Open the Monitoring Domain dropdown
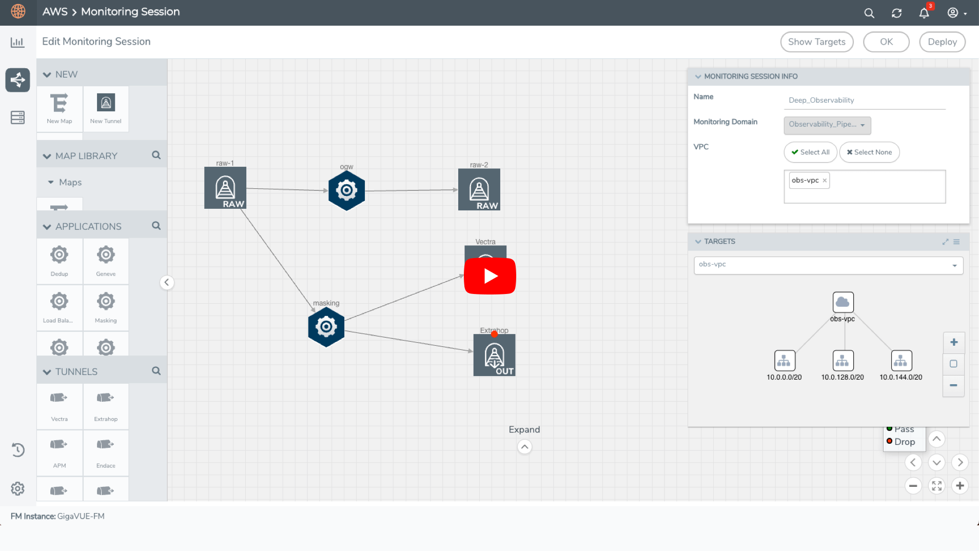The width and height of the screenshot is (979, 551). 827,125
